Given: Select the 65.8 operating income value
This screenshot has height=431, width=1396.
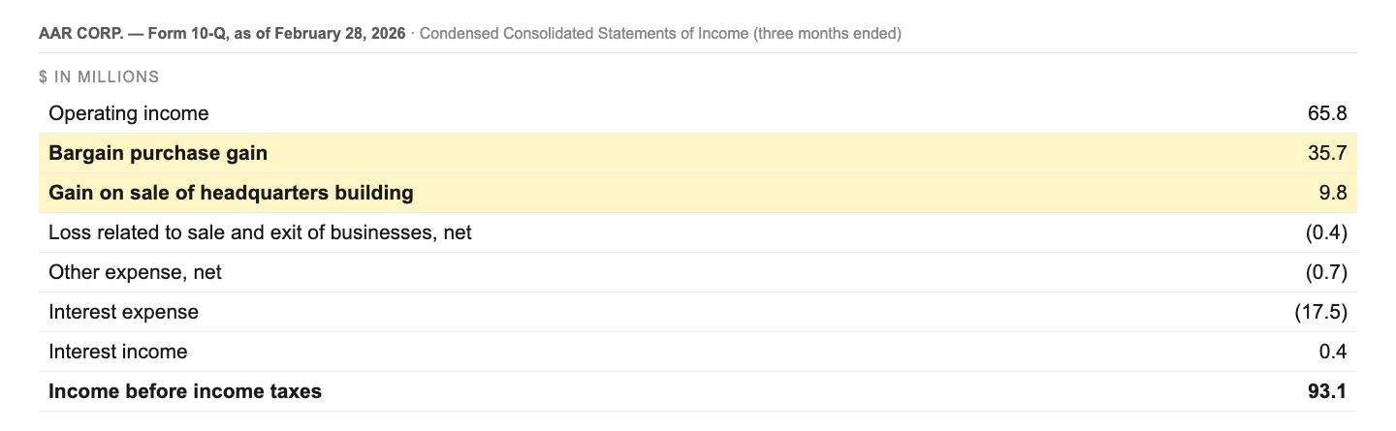Looking at the screenshot, I should pyautogui.click(x=1327, y=113).
